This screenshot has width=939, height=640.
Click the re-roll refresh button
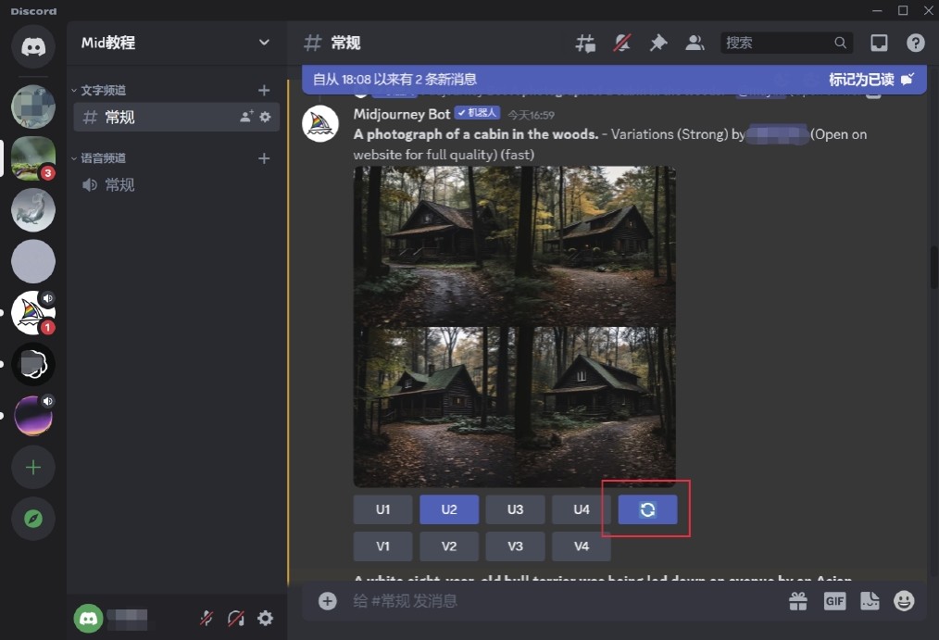[647, 509]
